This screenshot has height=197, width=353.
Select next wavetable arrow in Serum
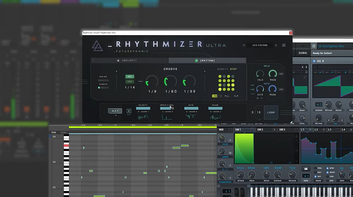point(306,67)
